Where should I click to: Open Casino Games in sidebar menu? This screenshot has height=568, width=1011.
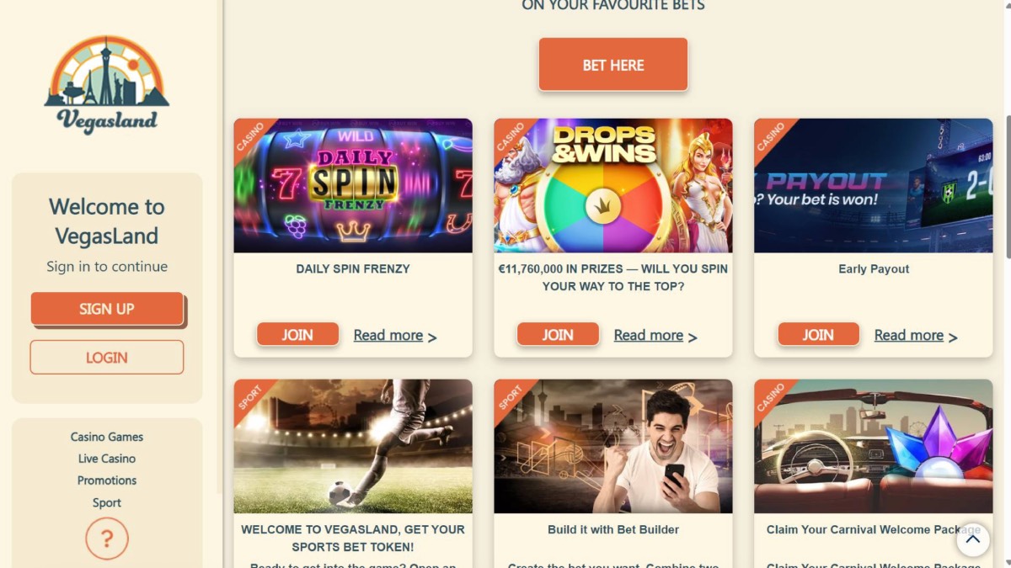[x=107, y=437]
